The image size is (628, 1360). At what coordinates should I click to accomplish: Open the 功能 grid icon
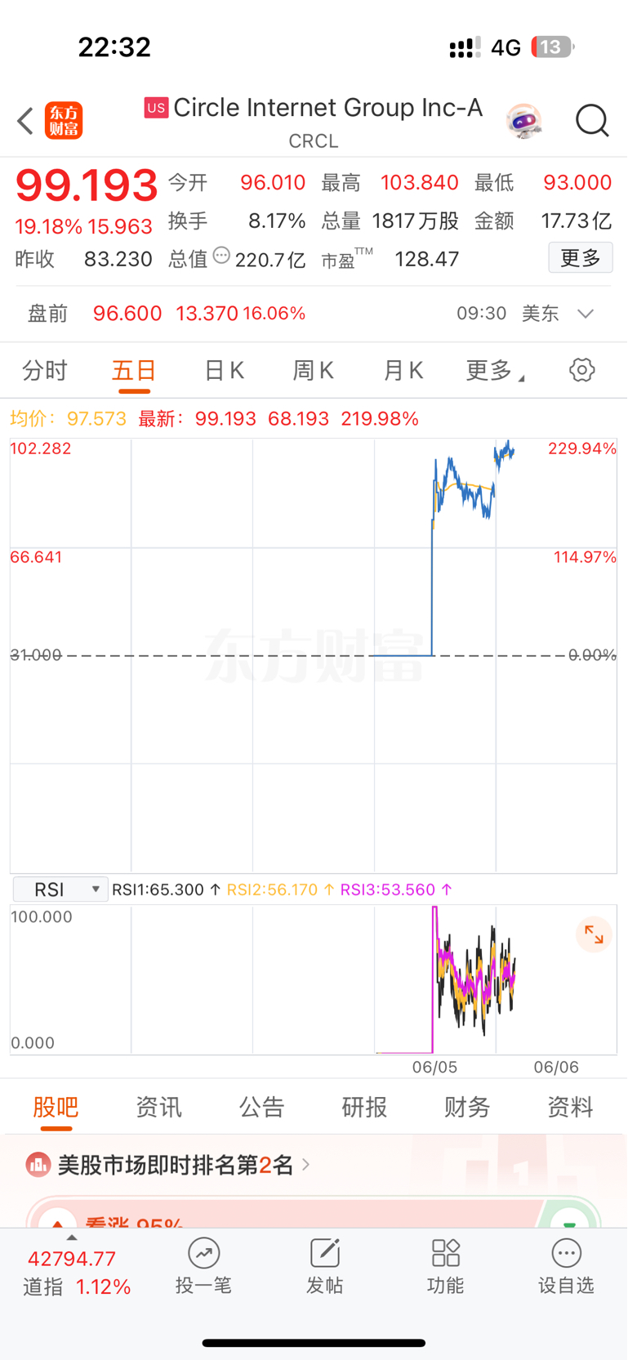click(445, 1266)
